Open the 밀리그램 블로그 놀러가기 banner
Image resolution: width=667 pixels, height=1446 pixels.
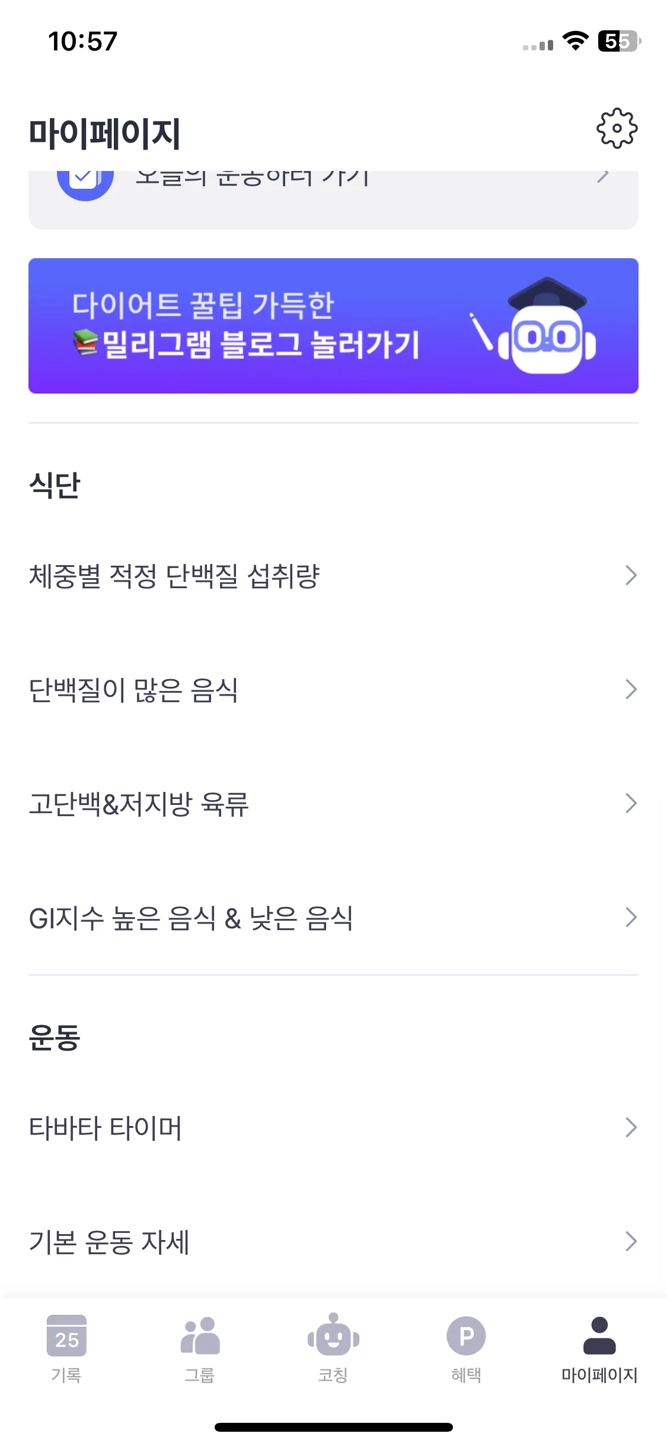point(333,326)
